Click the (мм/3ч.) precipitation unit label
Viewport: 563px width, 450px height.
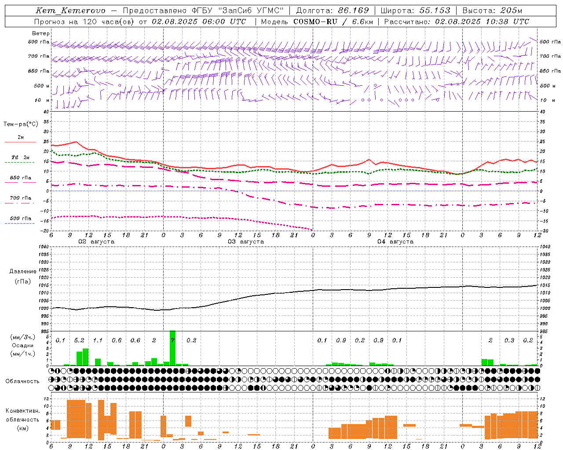coord(23,337)
